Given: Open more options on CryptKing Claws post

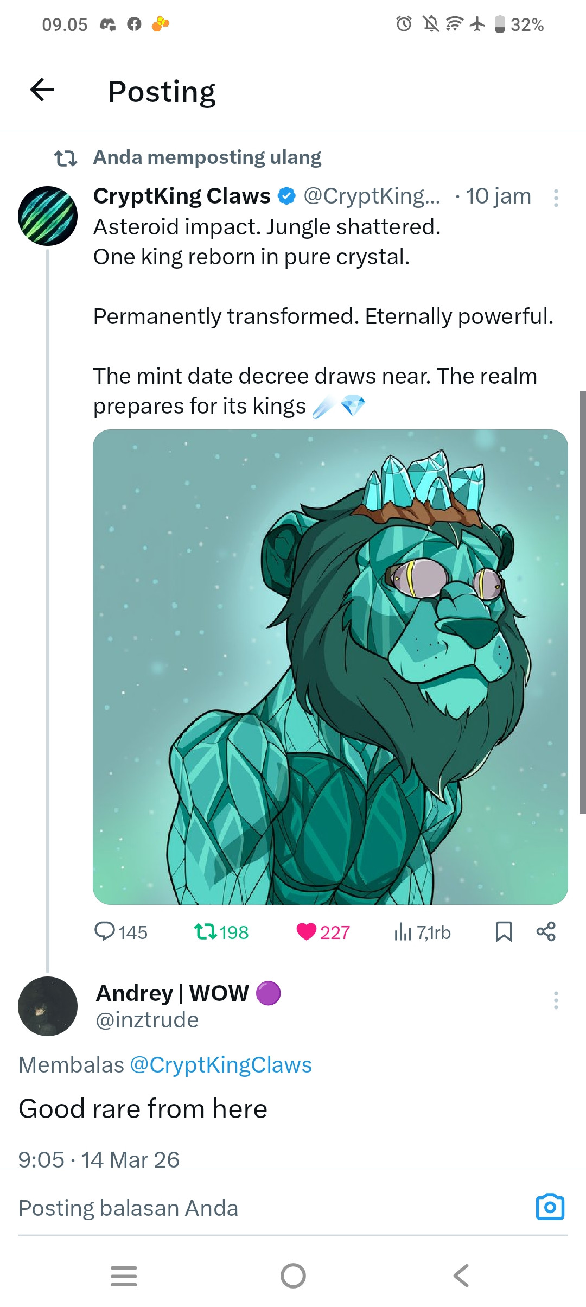Looking at the screenshot, I should click(556, 198).
